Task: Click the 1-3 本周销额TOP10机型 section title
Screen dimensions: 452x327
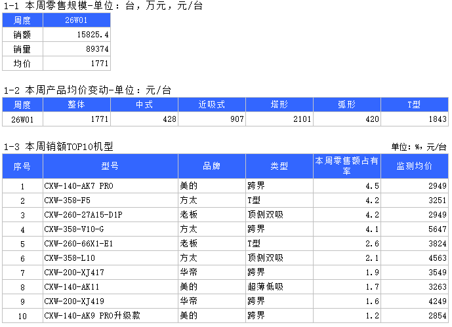Action: click(x=58, y=147)
